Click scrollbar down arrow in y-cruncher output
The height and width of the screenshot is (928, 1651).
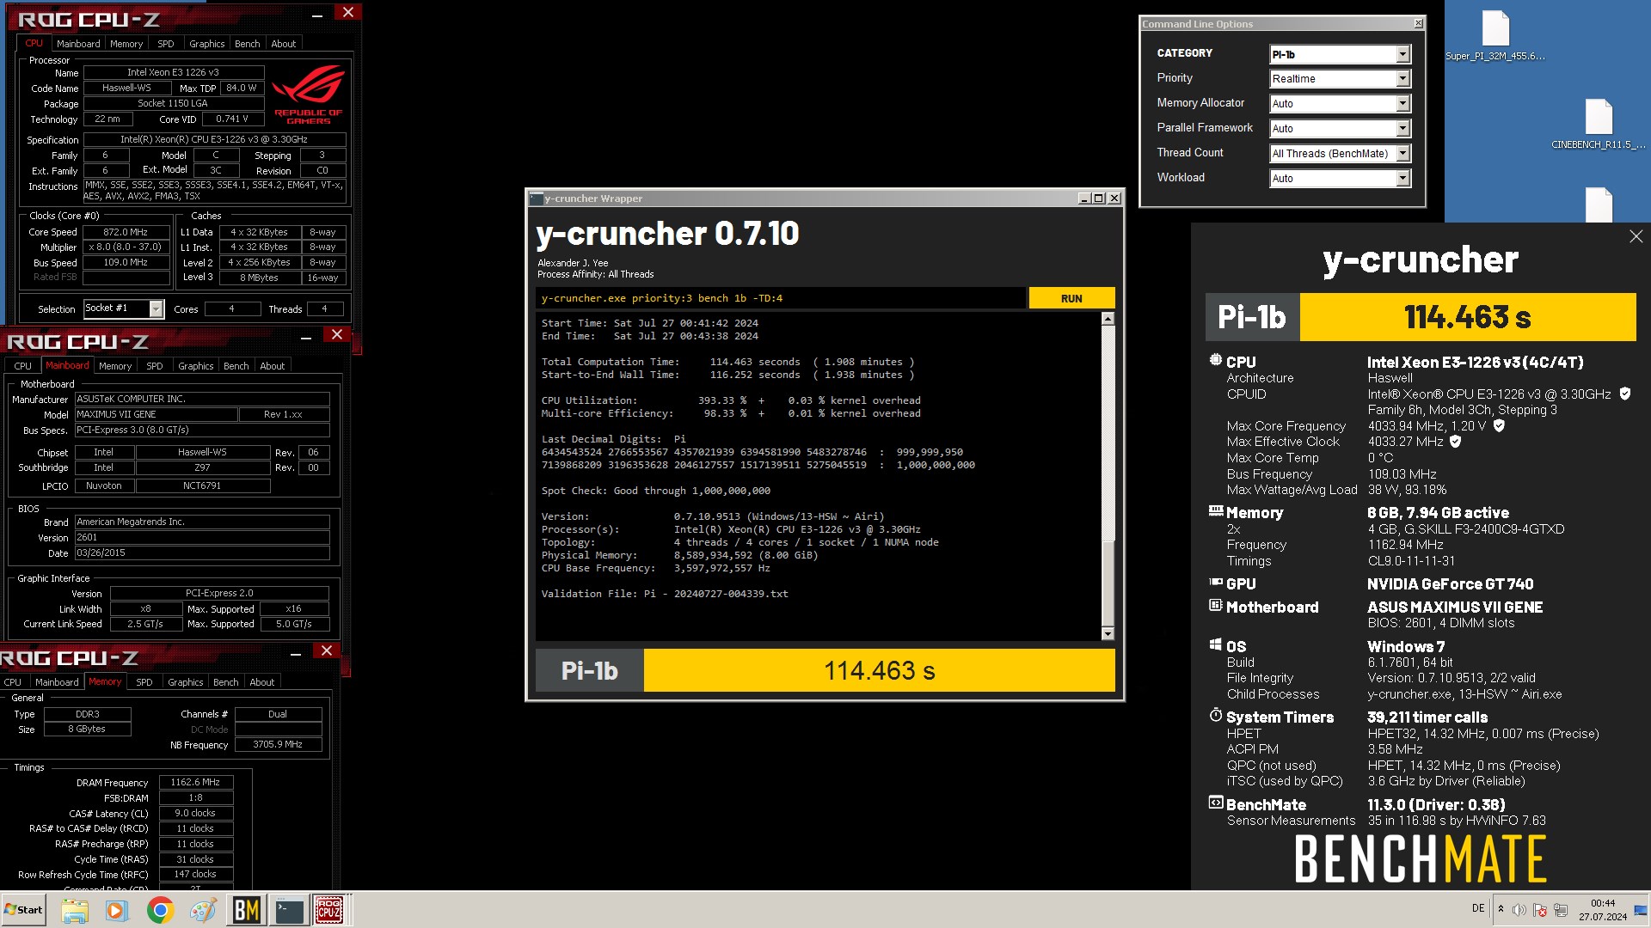click(1108, 634)
